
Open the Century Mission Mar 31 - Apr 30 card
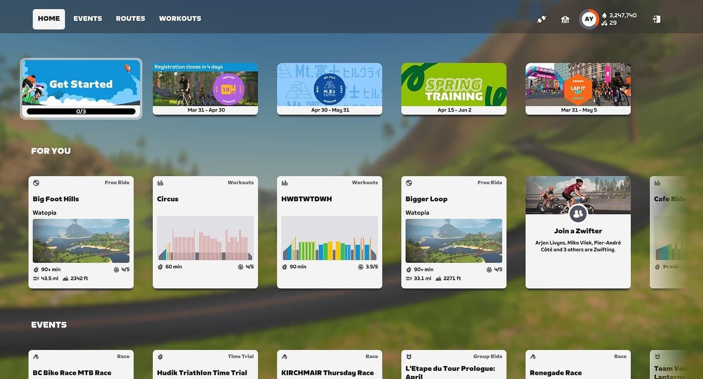pos(205,89)
